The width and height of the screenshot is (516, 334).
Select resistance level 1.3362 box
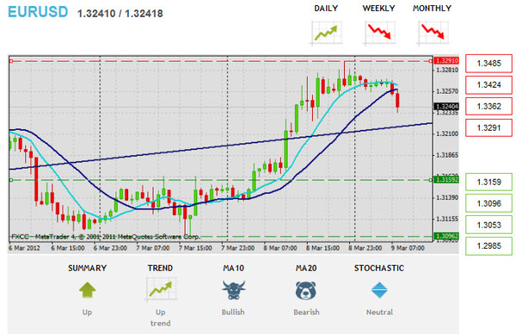pyautogui.click(x=488, y=107)
